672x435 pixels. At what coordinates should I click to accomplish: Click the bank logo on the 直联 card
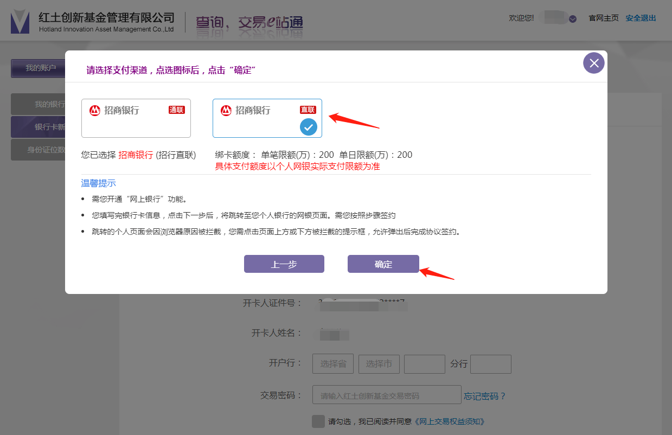click(226, 111)
